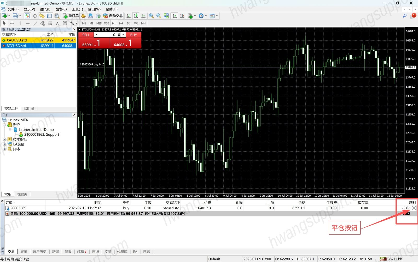418x262 pixels.
Task: Toggle 自动交易 auto trading button
Action: pos(113,16)
